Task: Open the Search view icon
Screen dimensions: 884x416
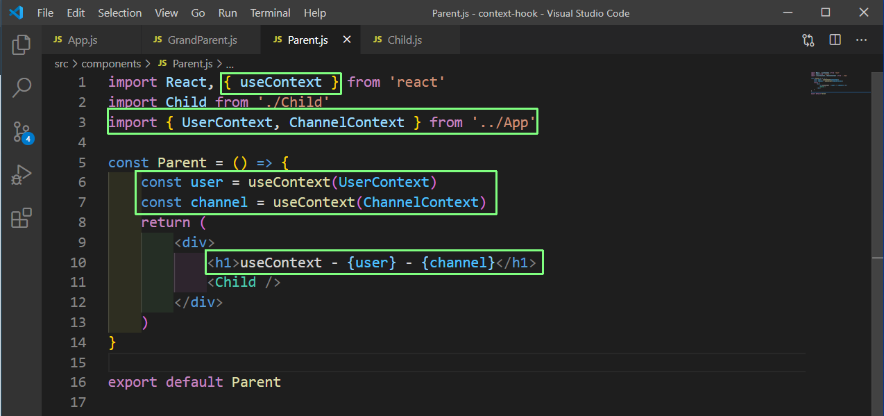Action: coord(22,88)
